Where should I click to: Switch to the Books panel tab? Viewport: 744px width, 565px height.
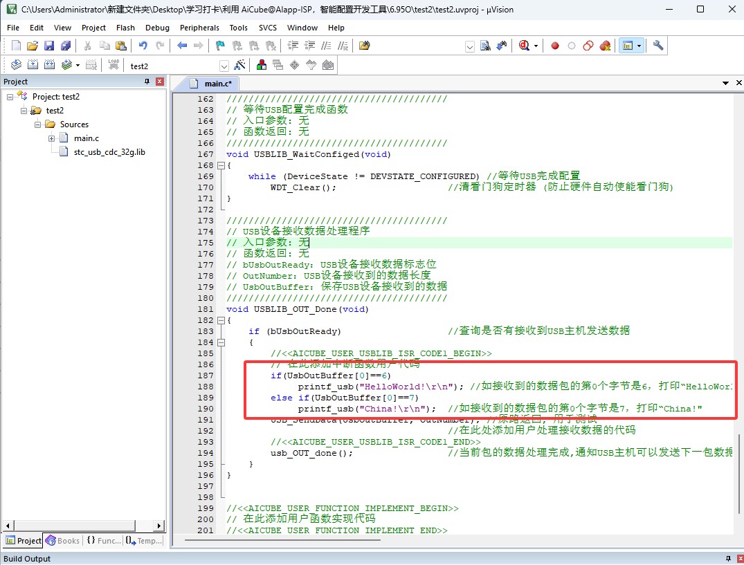[62, 540]
